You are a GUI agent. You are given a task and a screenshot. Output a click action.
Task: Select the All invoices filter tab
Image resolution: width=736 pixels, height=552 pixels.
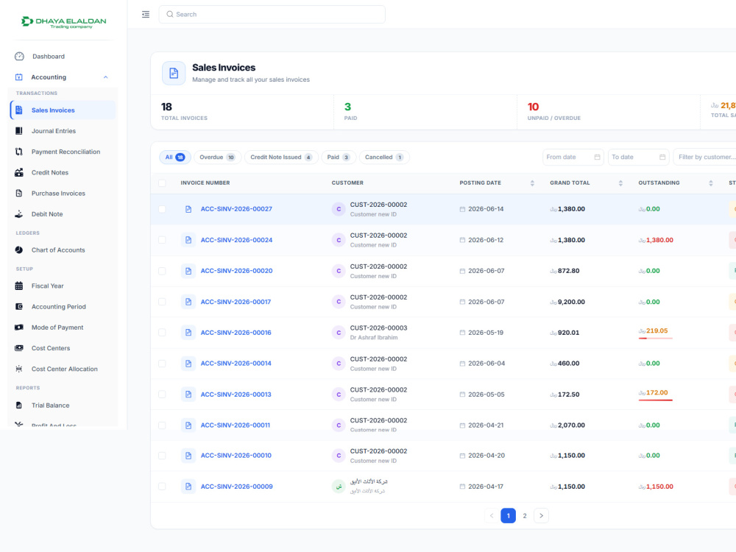click(x=175, y=158)
